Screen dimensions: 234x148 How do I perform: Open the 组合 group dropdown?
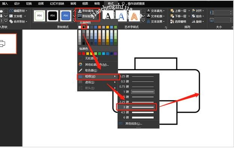pyautogui.click(x=198, y=16)
